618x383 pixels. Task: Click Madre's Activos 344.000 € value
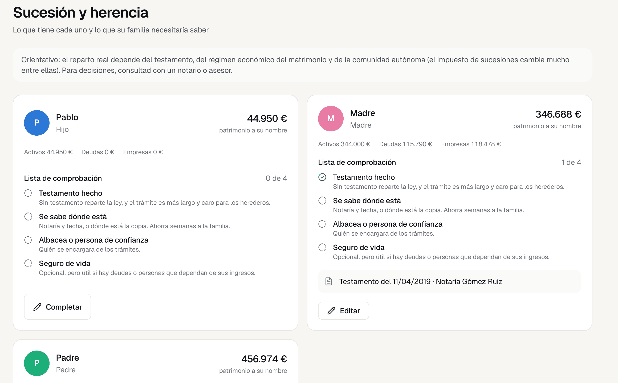click(x=344, y=144)
